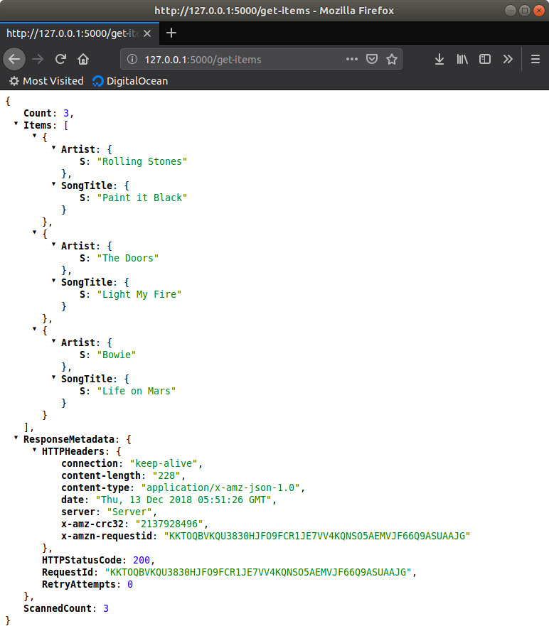Viewport: 549px width, 631px height.
Task: Go to the Firefox Home page
Action: (83, 59)
